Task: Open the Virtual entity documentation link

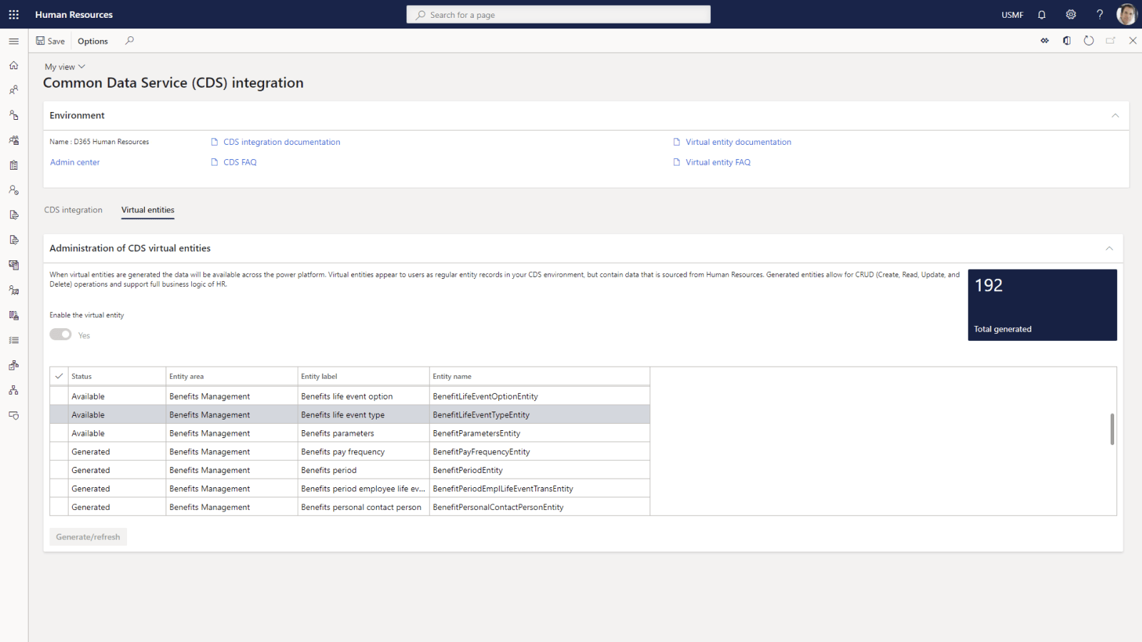Action: click(x=738, y=141)
